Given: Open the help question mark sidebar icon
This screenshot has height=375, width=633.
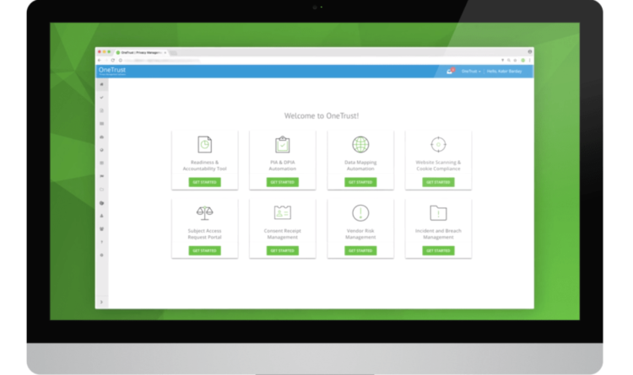Looking at the screenshot, I should click(x=102, y=242).
